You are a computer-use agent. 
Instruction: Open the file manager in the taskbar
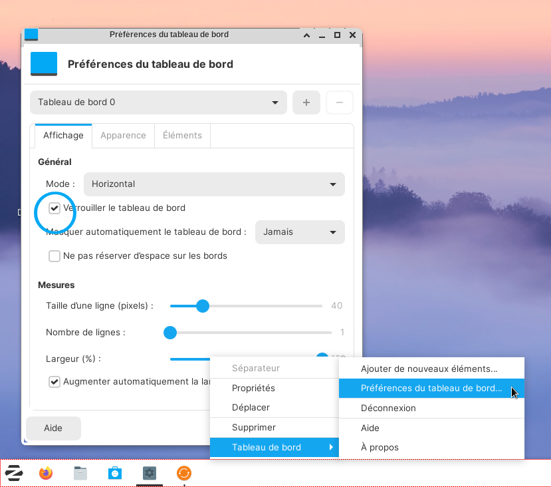coord(80,473)
